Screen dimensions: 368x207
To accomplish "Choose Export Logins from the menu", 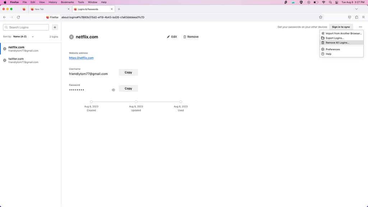I will click(341, 38).
